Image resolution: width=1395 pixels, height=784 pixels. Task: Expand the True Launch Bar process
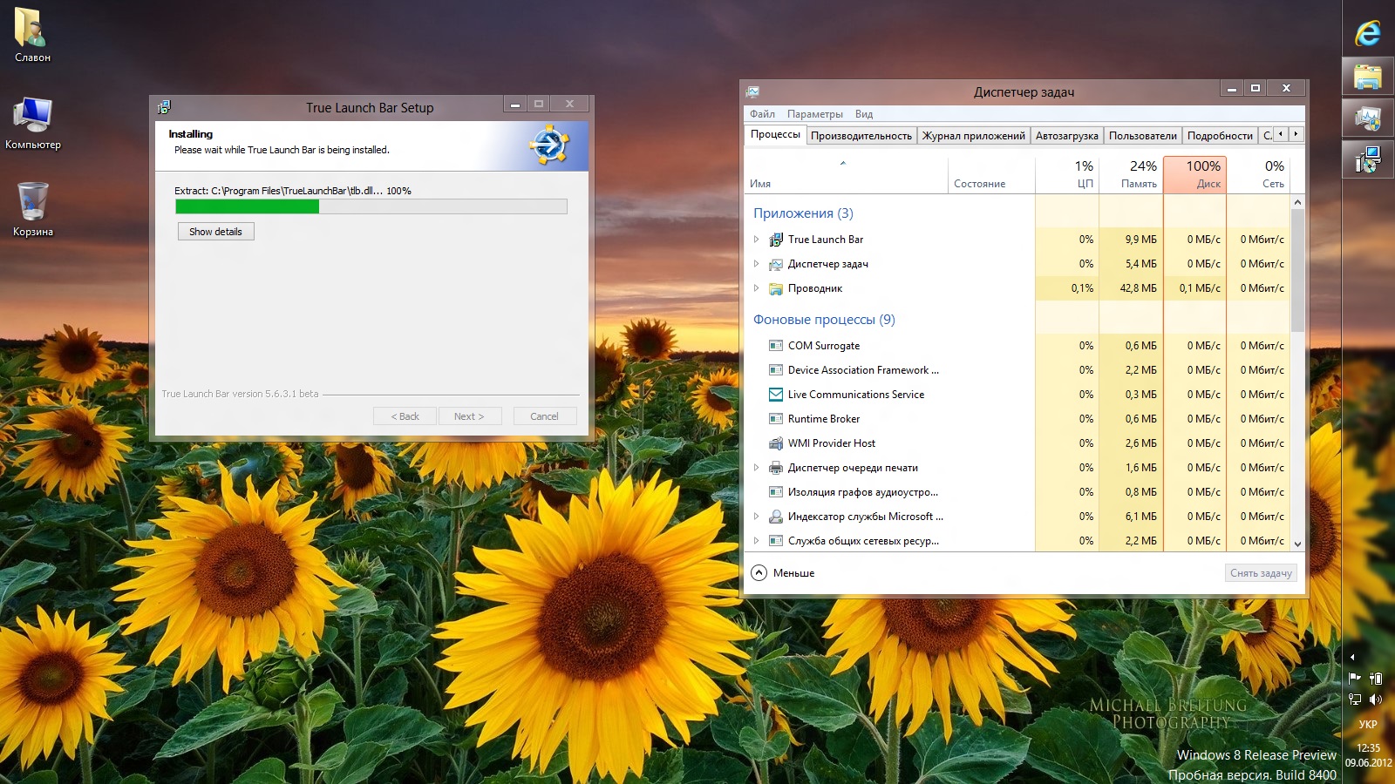pyautogui.click(x=756, y=240)
